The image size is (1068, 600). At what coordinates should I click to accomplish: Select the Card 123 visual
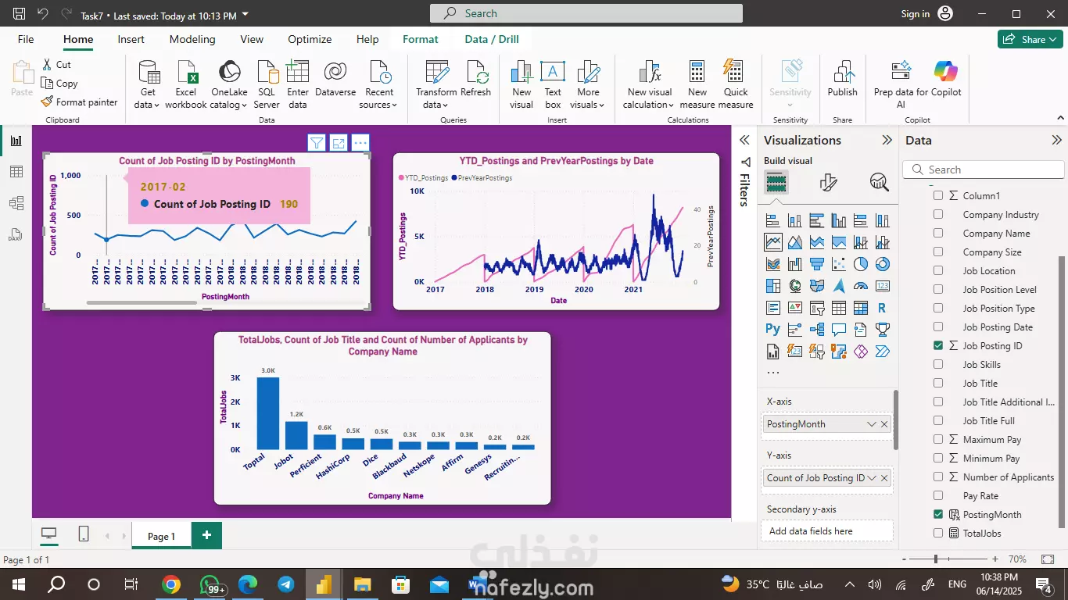point(883,286)
